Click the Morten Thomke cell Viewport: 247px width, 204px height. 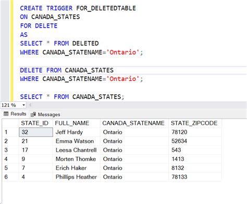[77, 159]
